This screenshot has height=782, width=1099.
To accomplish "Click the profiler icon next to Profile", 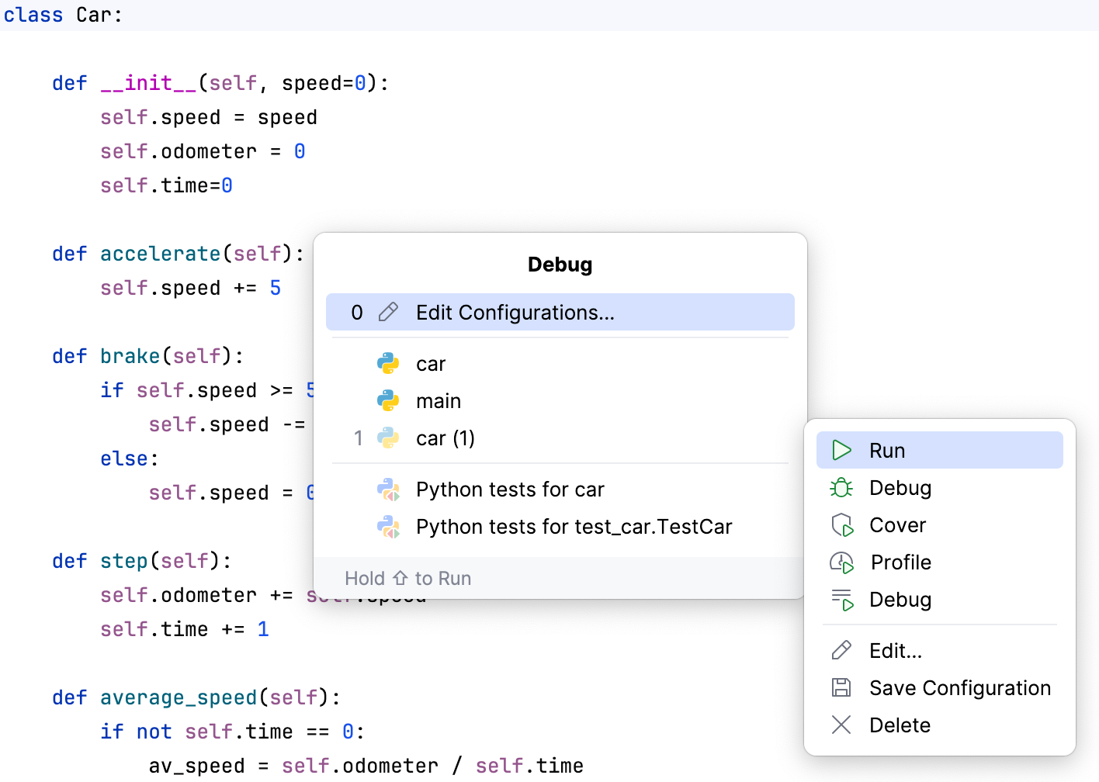I will pyautogui.click(x=841, y=562).
